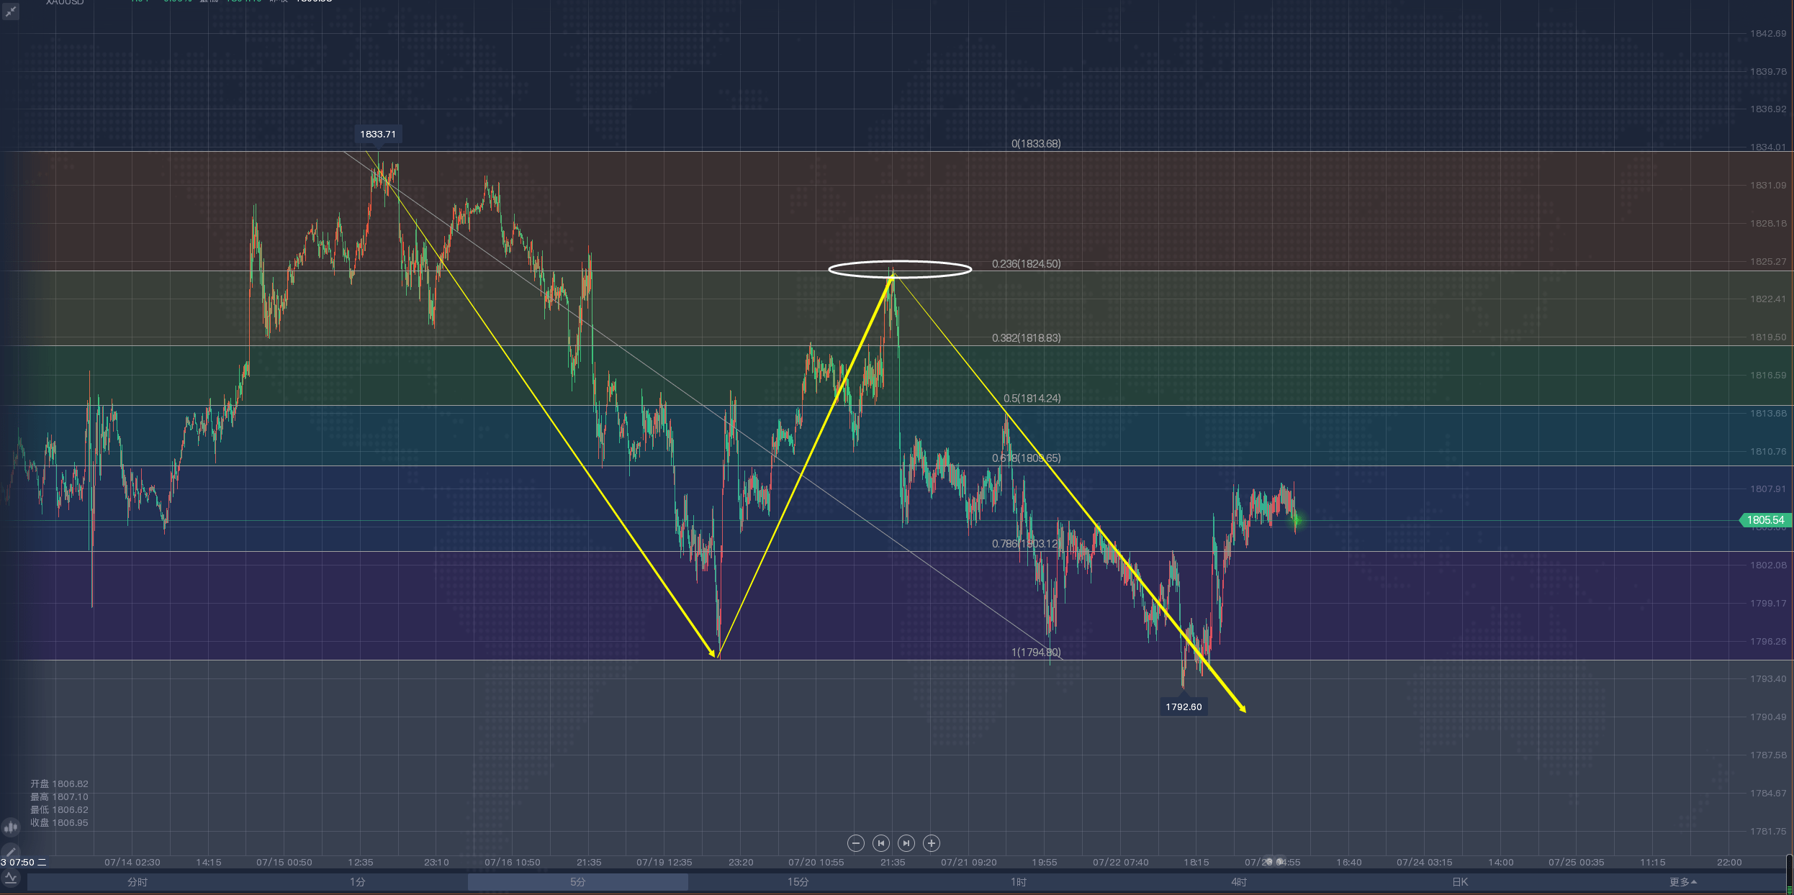The height and width of the screenshot is (895, 1794).
Task: Click the Fibonacci 0(1833.68) level label
Action: (x=1036, y=144)
